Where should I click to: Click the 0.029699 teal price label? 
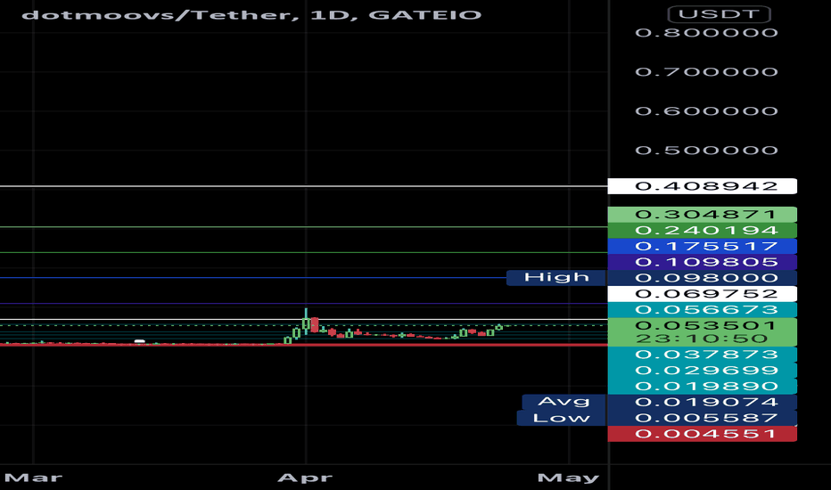(703, 371)
